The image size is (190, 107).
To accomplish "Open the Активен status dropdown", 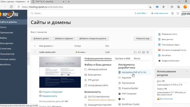I will (x=81, y=52).
